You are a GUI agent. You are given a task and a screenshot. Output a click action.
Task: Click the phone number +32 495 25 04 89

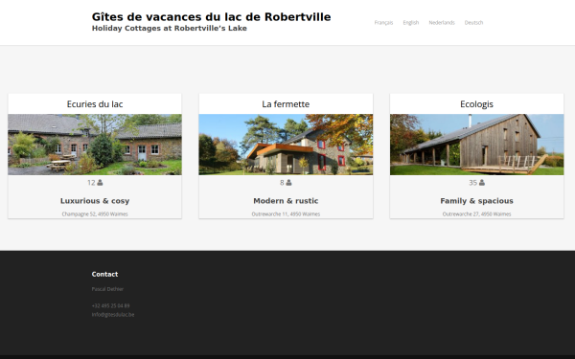(110, 305)
